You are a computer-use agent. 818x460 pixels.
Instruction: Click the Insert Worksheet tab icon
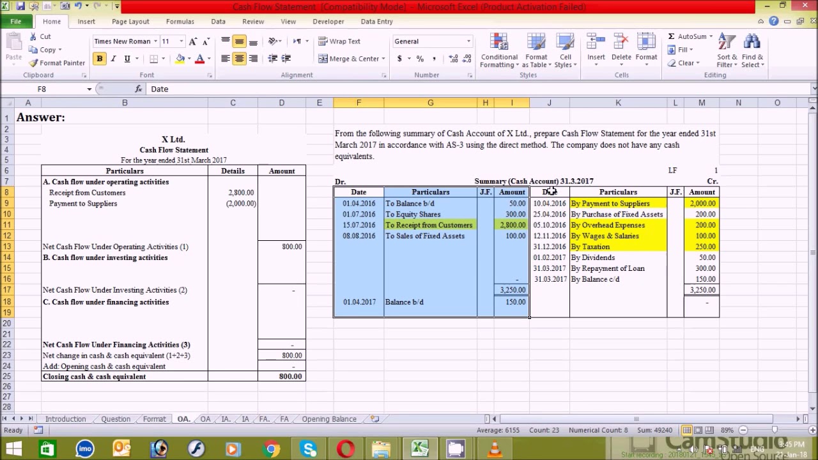click(x=375, y=419)
